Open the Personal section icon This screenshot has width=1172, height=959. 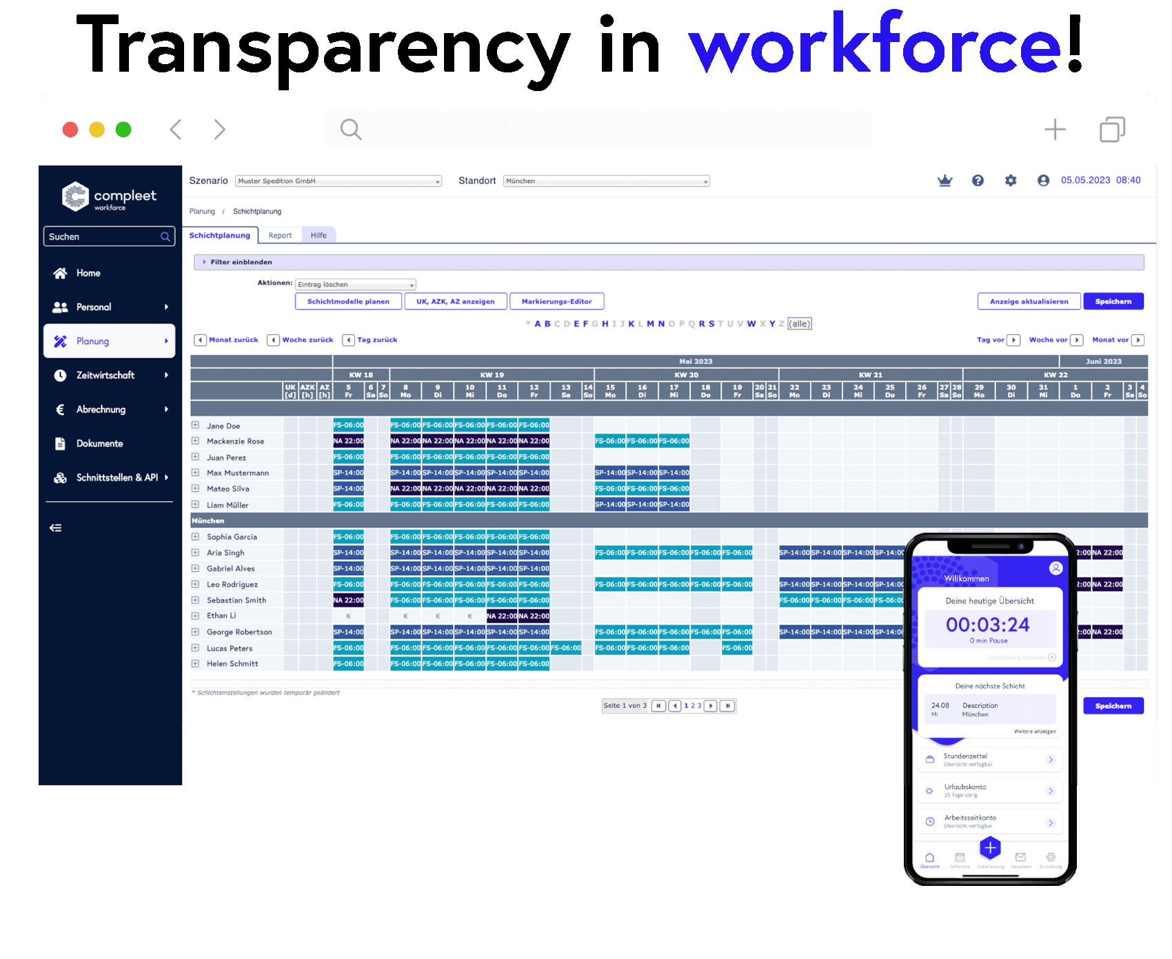click(x=60, y=307)
